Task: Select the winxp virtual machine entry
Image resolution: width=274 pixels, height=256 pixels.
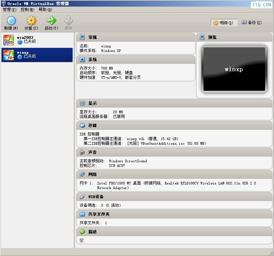Action: pyautogui.click(x=37, y=55)
